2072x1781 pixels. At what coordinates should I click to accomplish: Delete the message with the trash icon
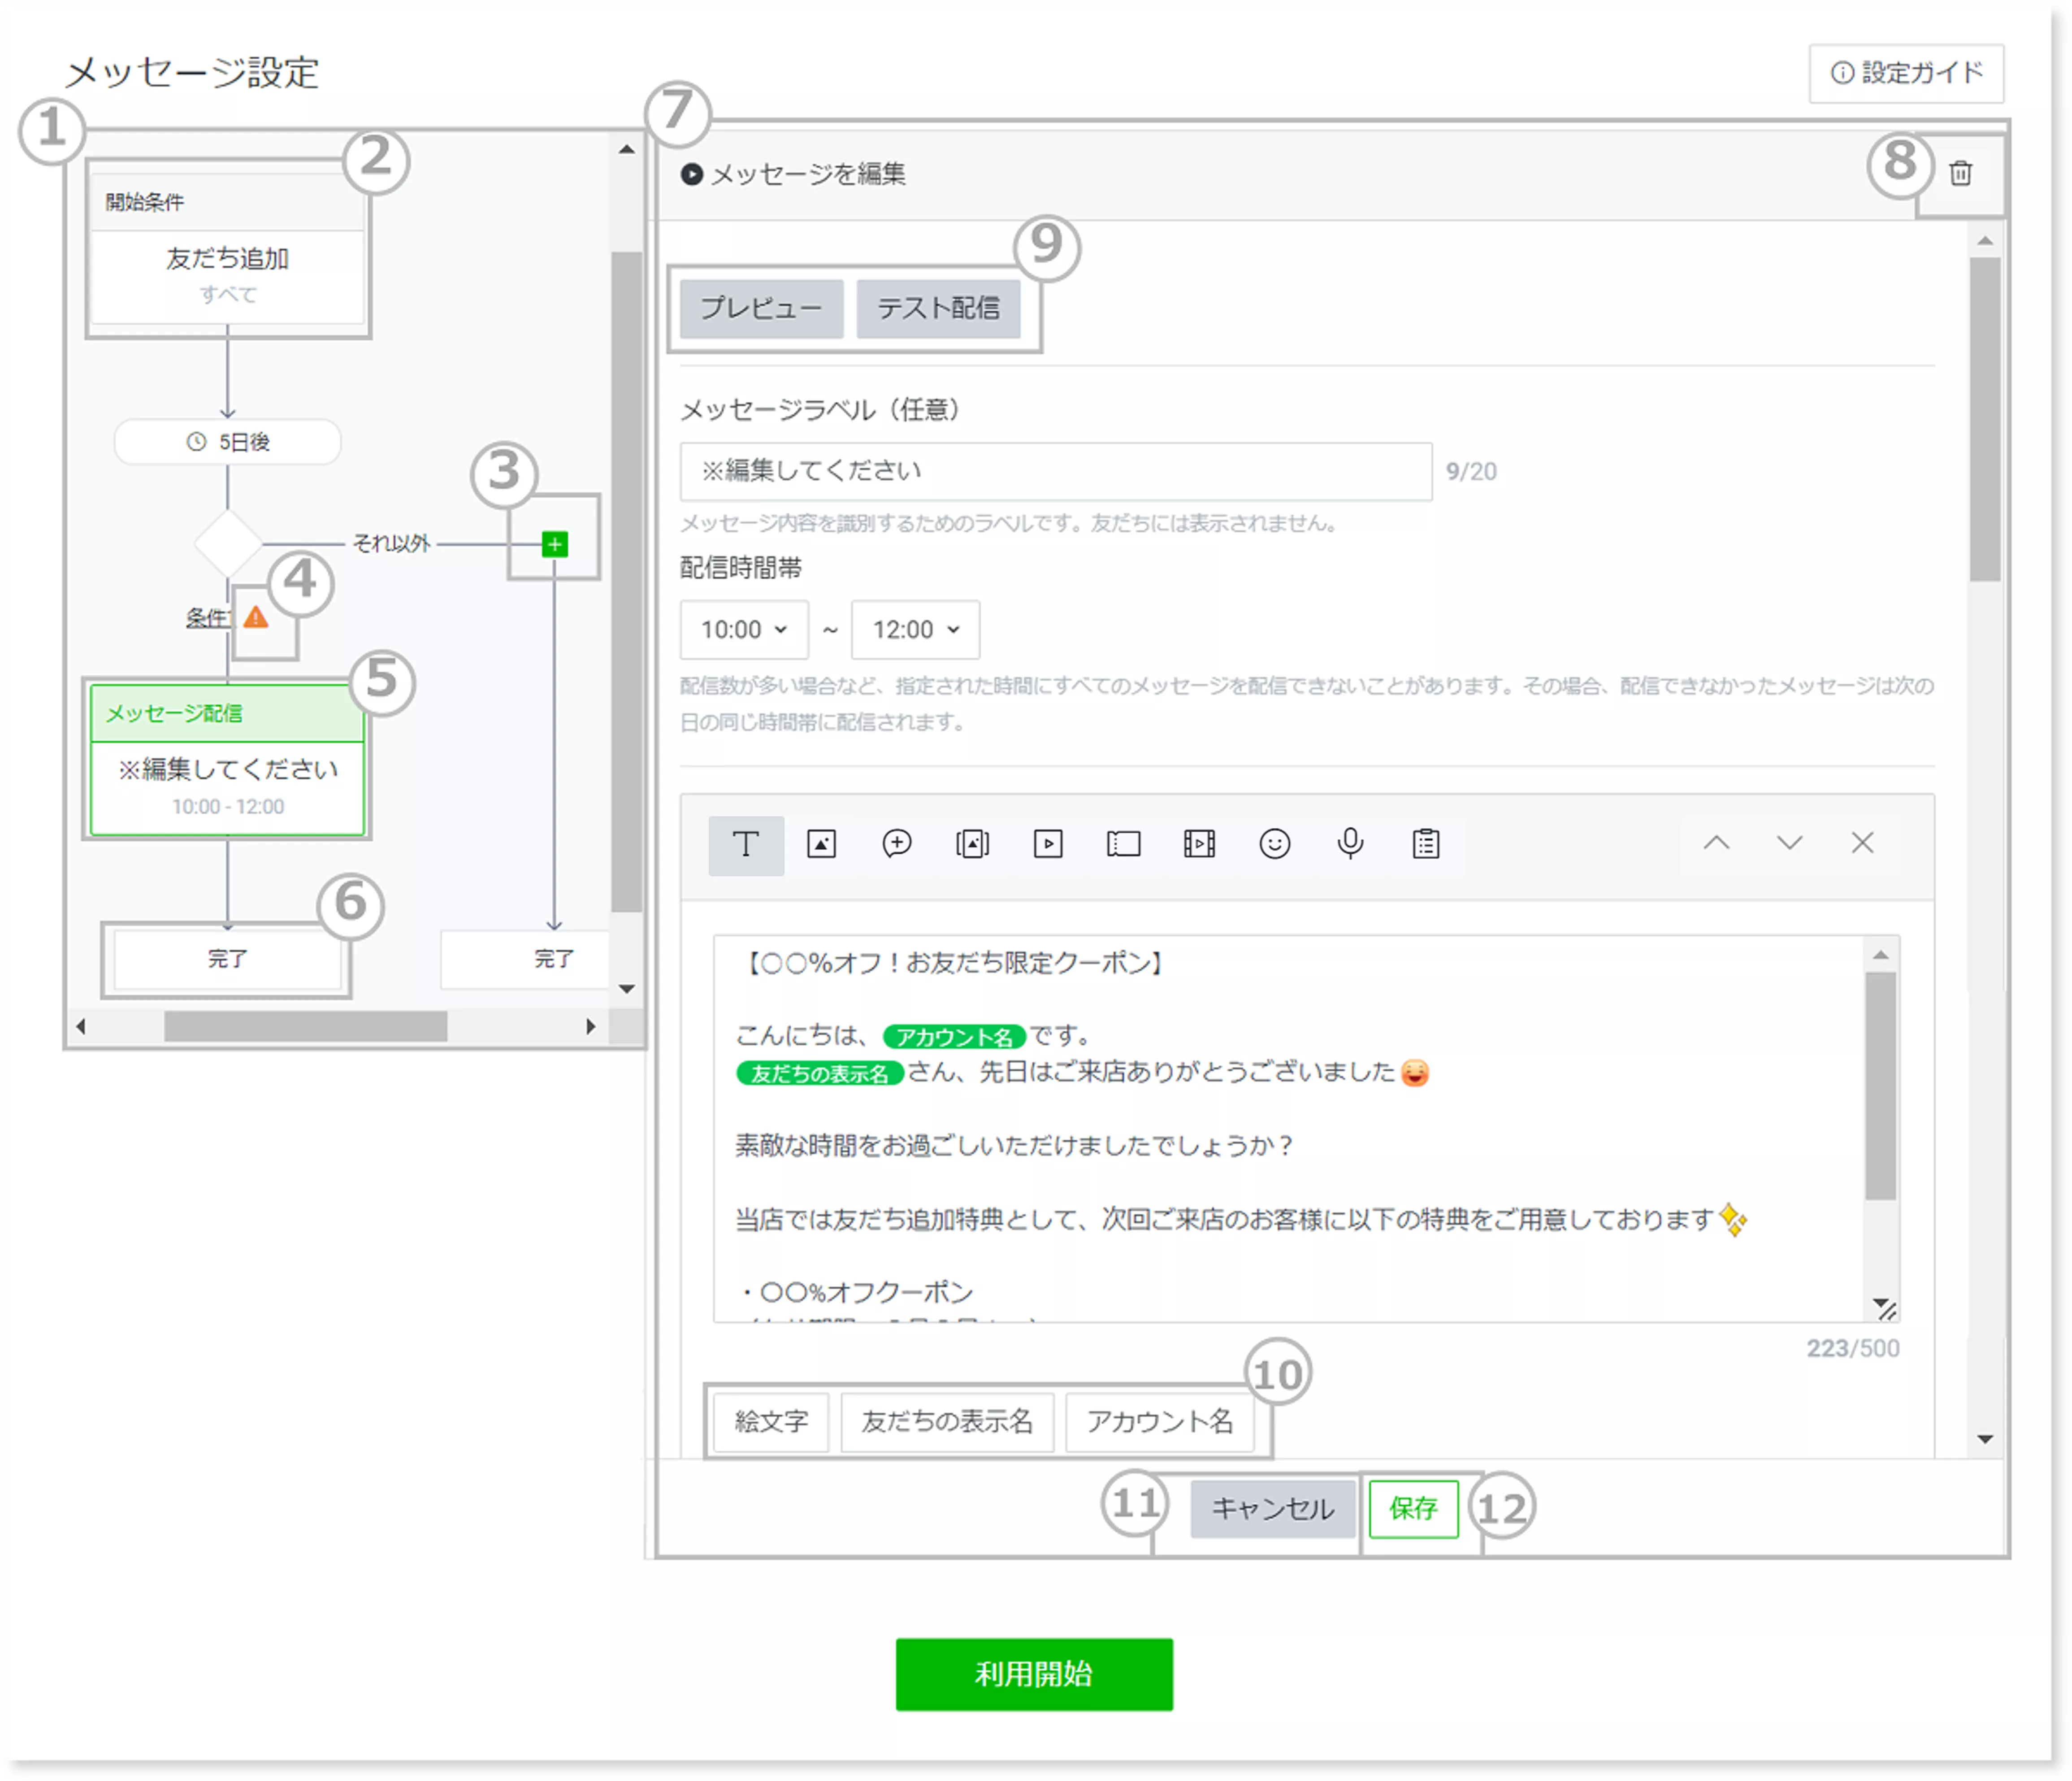click(x=1960, y=174)
